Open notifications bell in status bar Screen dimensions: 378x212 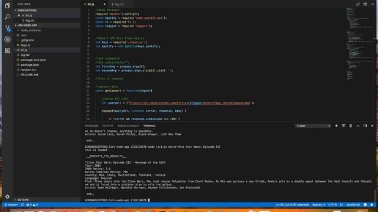[372, 205]
